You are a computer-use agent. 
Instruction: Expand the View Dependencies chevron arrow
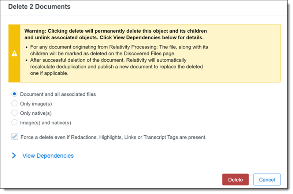coord(14,155)
